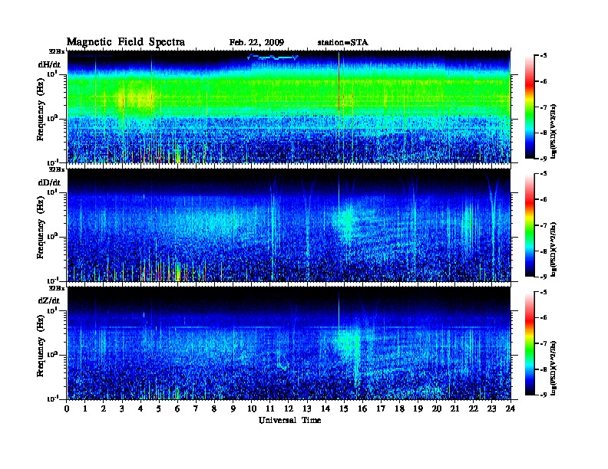Select the date text "Feb. 22, 2009"
The height and width of the screenshot is (469, 608).
pyautogui.click(x=256, y=43)
